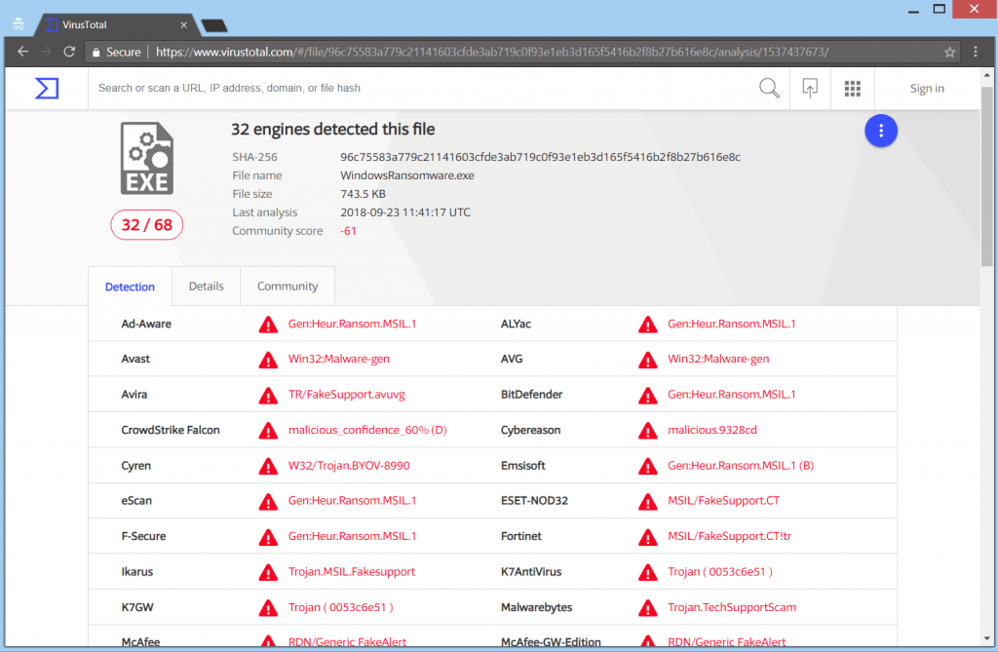The image size is (998, 652).
Task: Click the warning icon next to Ad-Aware
Action: pos(268,324)
